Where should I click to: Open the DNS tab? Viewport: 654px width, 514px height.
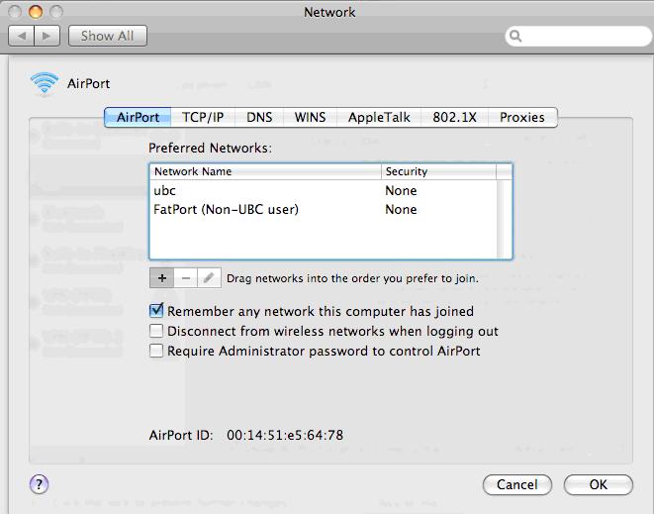(259, 117)
